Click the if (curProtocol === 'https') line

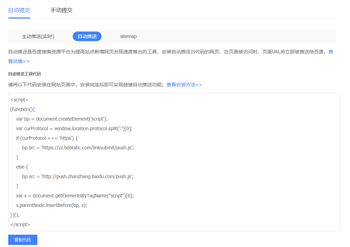point(47,138)
